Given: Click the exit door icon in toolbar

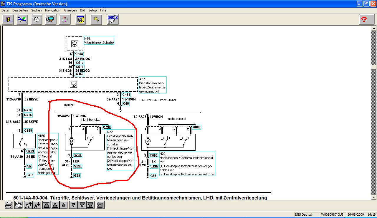Looking at the screenshot, I should [8, 19].
